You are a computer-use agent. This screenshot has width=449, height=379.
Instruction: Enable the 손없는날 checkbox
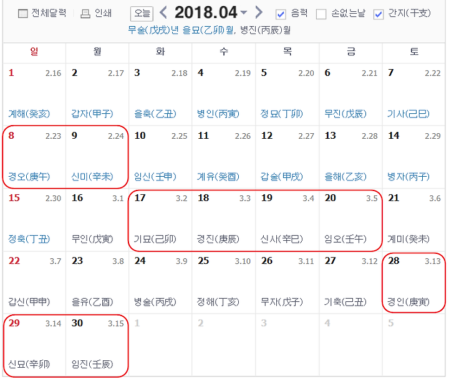321,14
